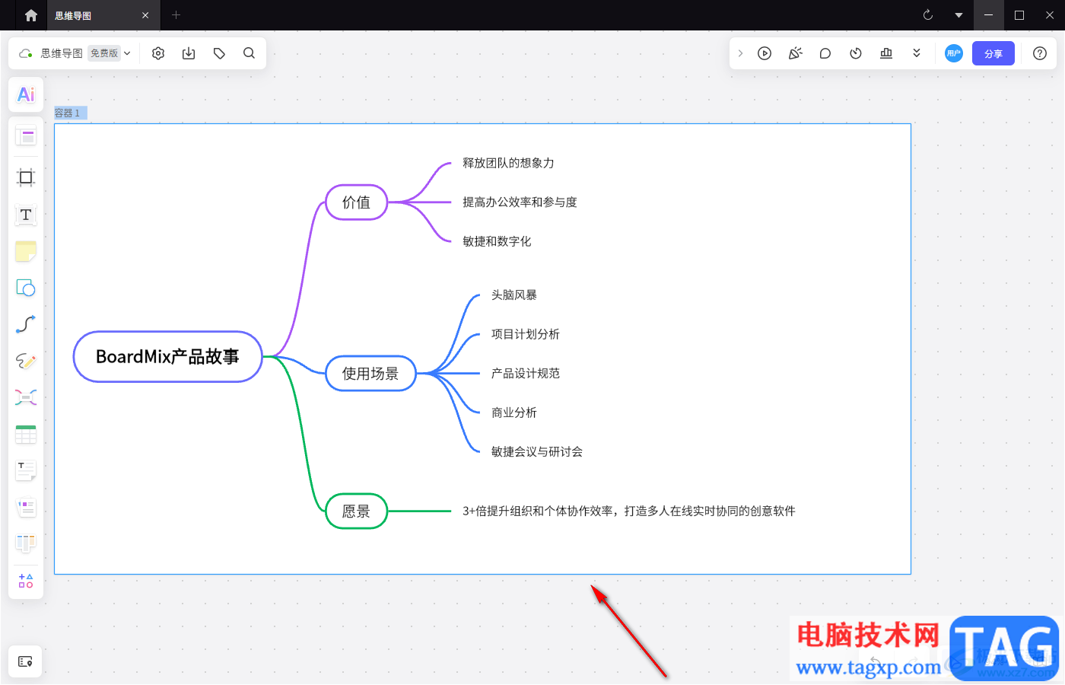Expand more collaboration tools double-chevron
The width and height of the screenshot is (1065, 685).
pyautogui.click(x=917, y=53)
